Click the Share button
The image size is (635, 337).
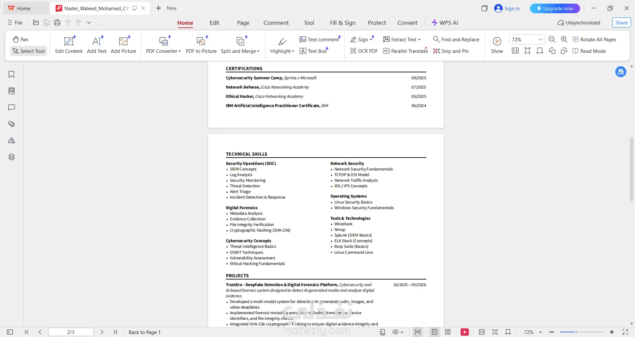coord(621,22)
